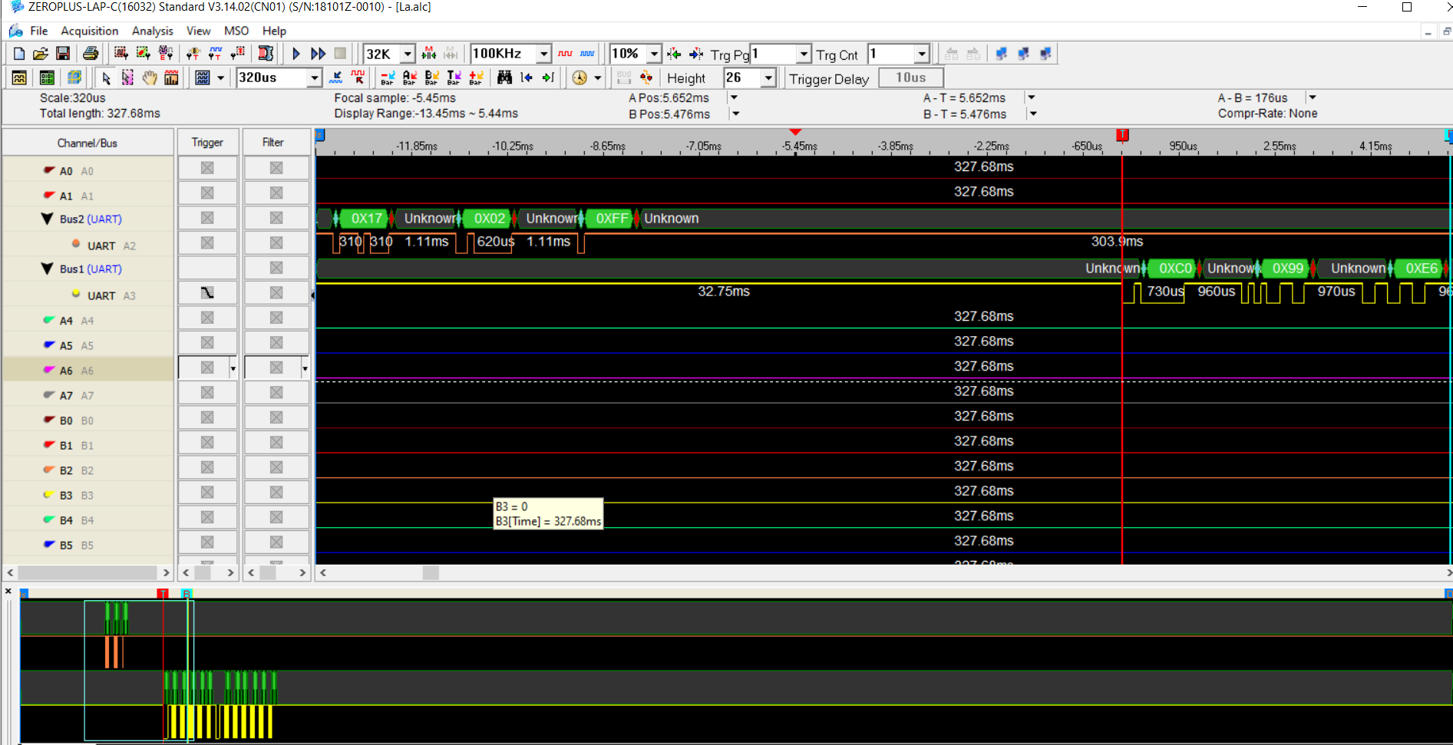Open the 320us scale dropdown

314,78
